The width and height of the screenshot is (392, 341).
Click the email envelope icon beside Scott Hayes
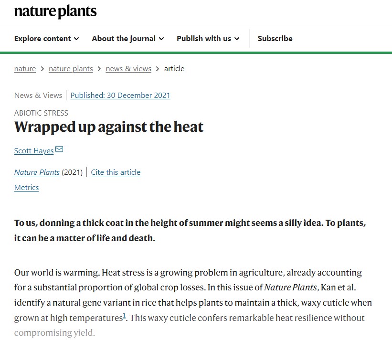[59, 150]
